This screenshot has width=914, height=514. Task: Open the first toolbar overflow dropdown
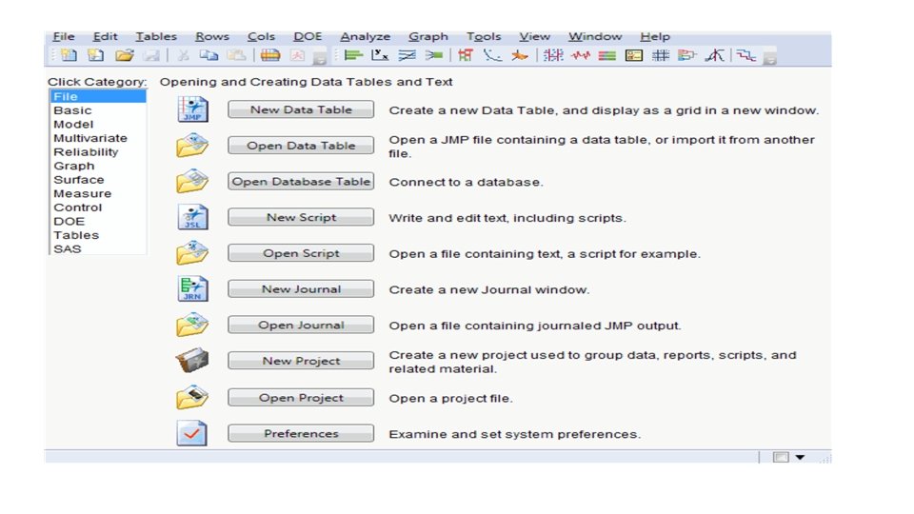coord(319,58)
